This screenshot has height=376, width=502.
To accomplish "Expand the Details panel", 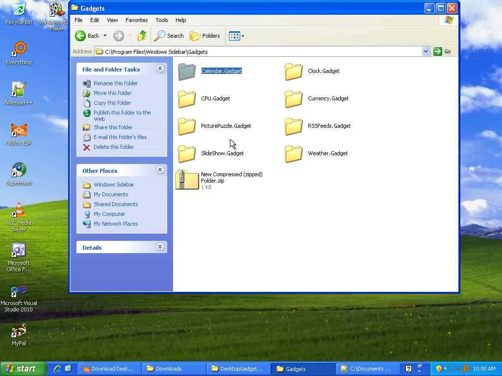I will 160,247.
